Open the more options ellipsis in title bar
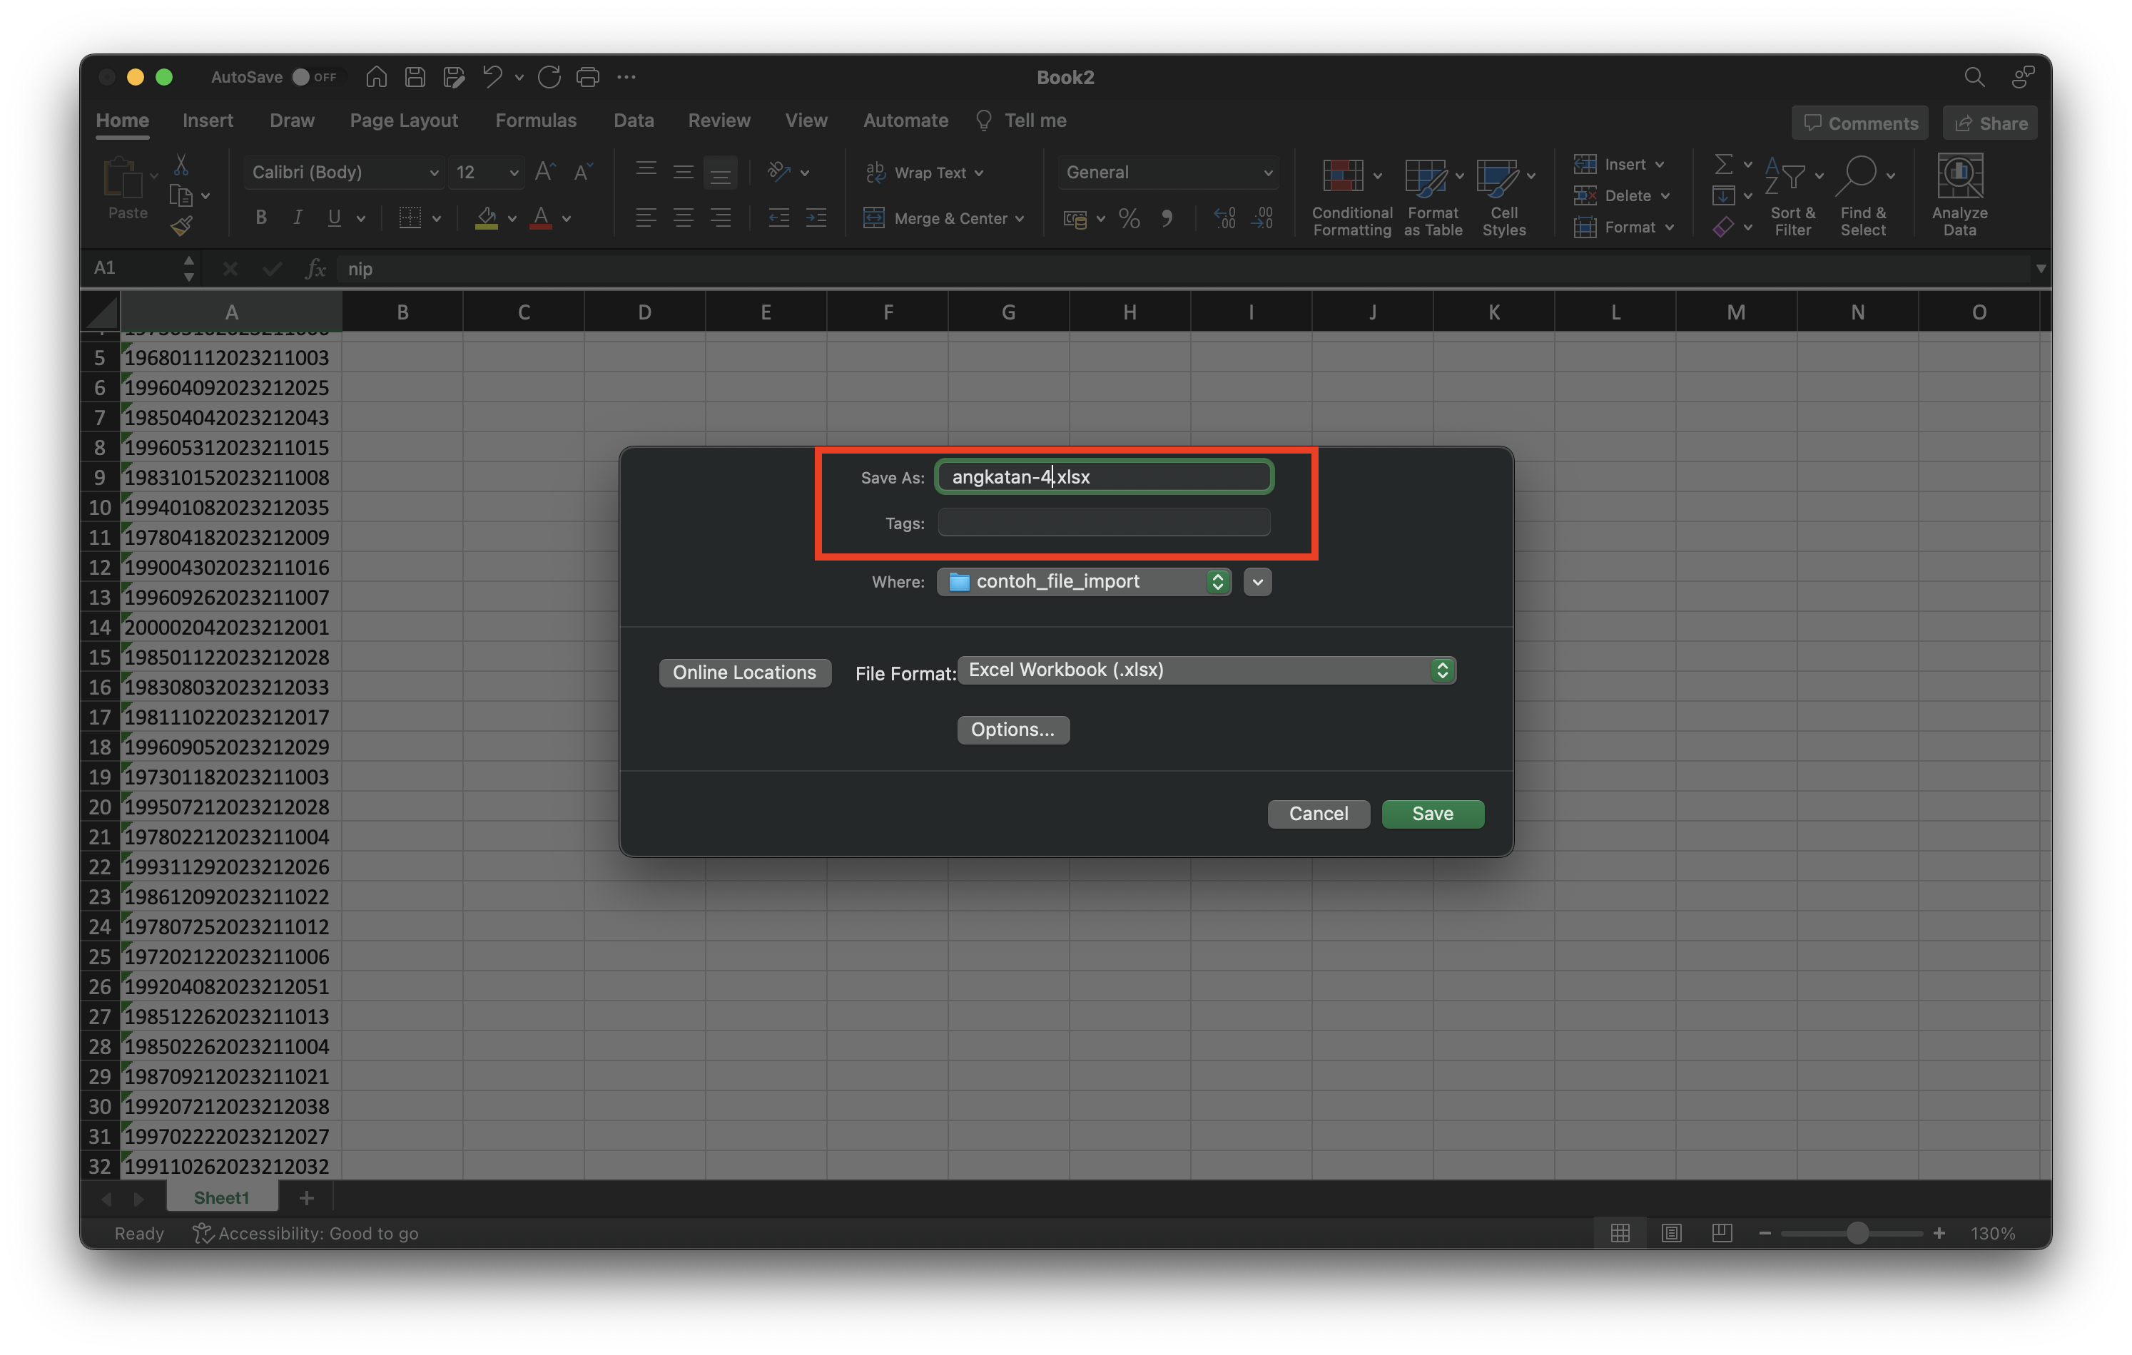The width and height of the screenshot is (2132, 1355). pos(627,77)
